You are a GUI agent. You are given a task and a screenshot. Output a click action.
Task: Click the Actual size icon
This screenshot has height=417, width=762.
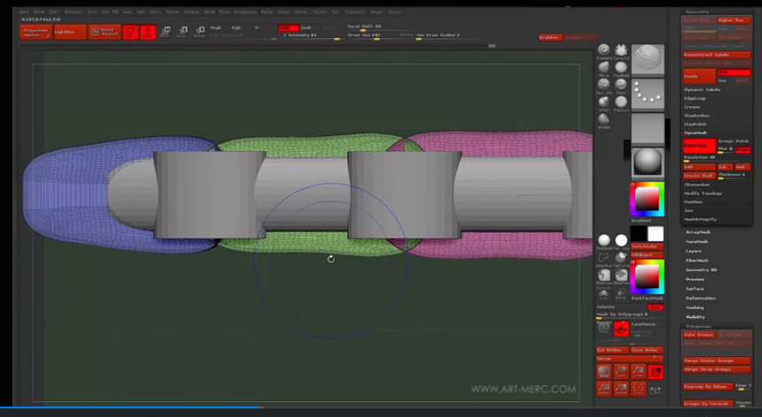[604, 389]
